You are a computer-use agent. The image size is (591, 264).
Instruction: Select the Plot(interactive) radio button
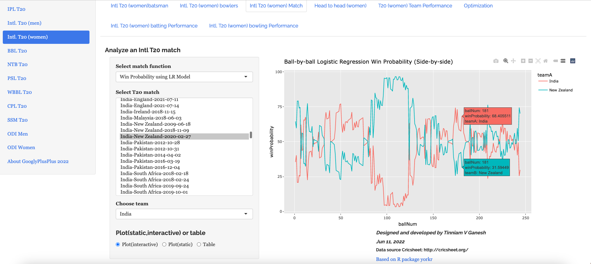118,245
